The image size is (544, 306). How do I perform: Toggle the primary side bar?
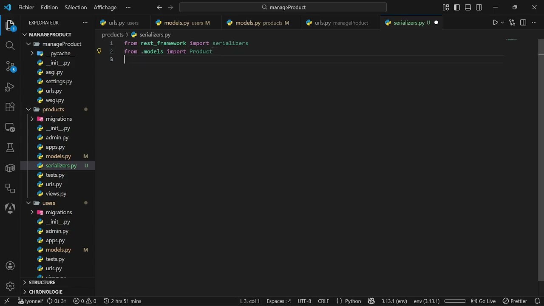click(457, 7)
